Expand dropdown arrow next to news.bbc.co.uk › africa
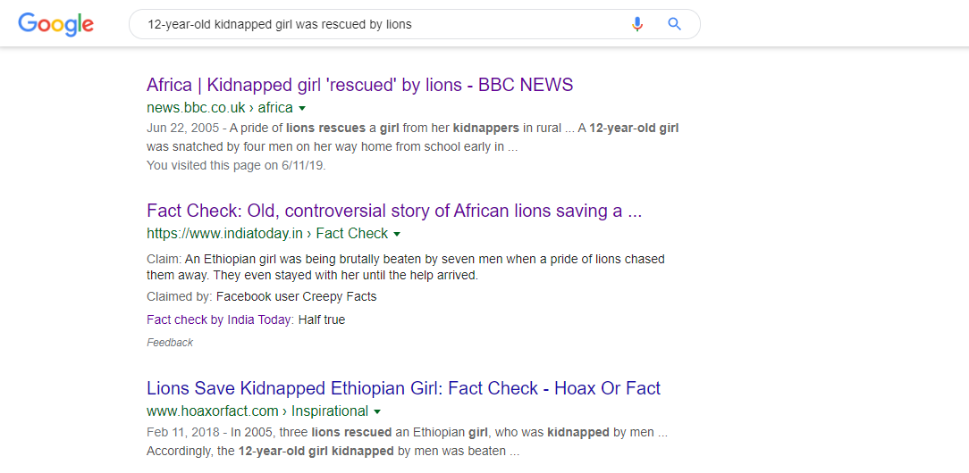Viewport: 969px width, 473px height. click(302, 108)
